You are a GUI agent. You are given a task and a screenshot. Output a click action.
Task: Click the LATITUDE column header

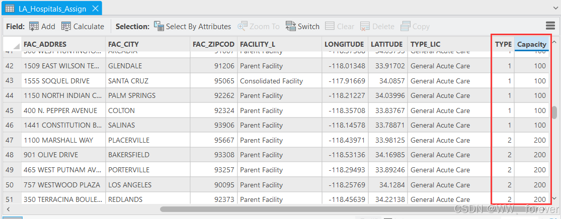point(388,44)
